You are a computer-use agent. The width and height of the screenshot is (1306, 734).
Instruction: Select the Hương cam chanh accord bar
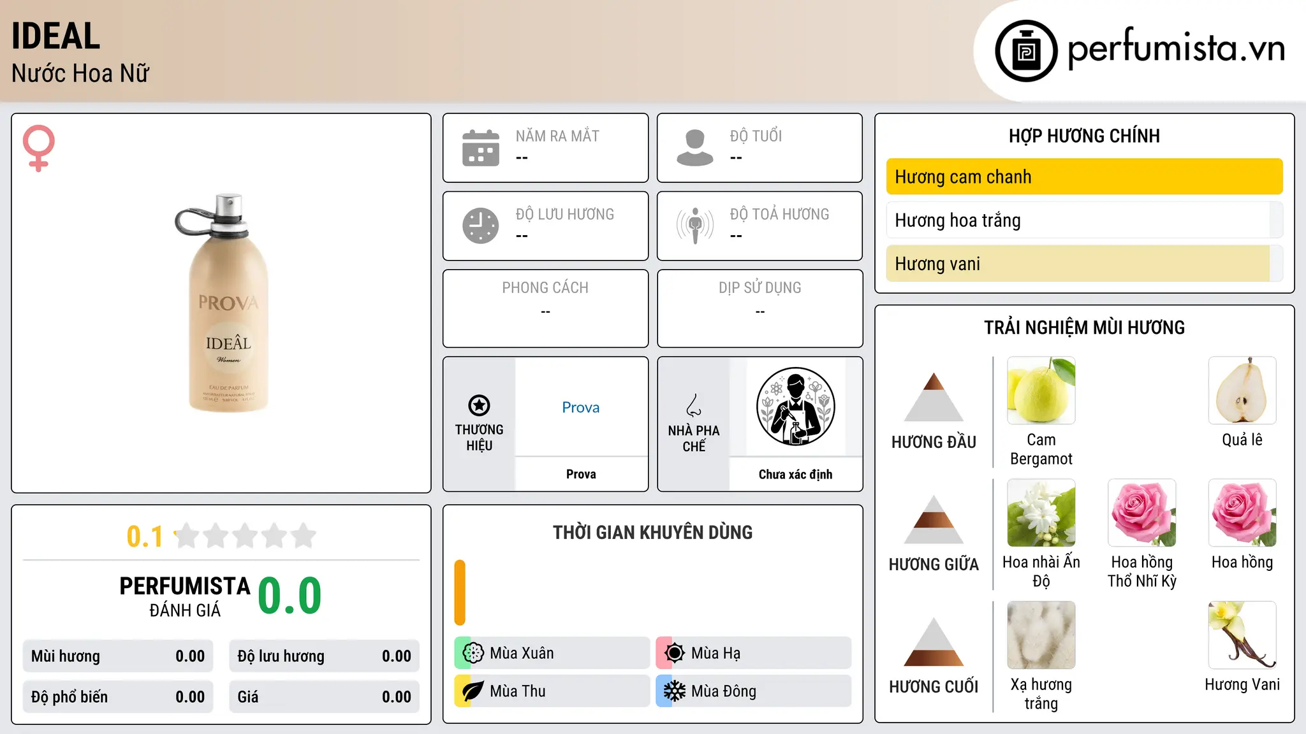point(1084,176)
